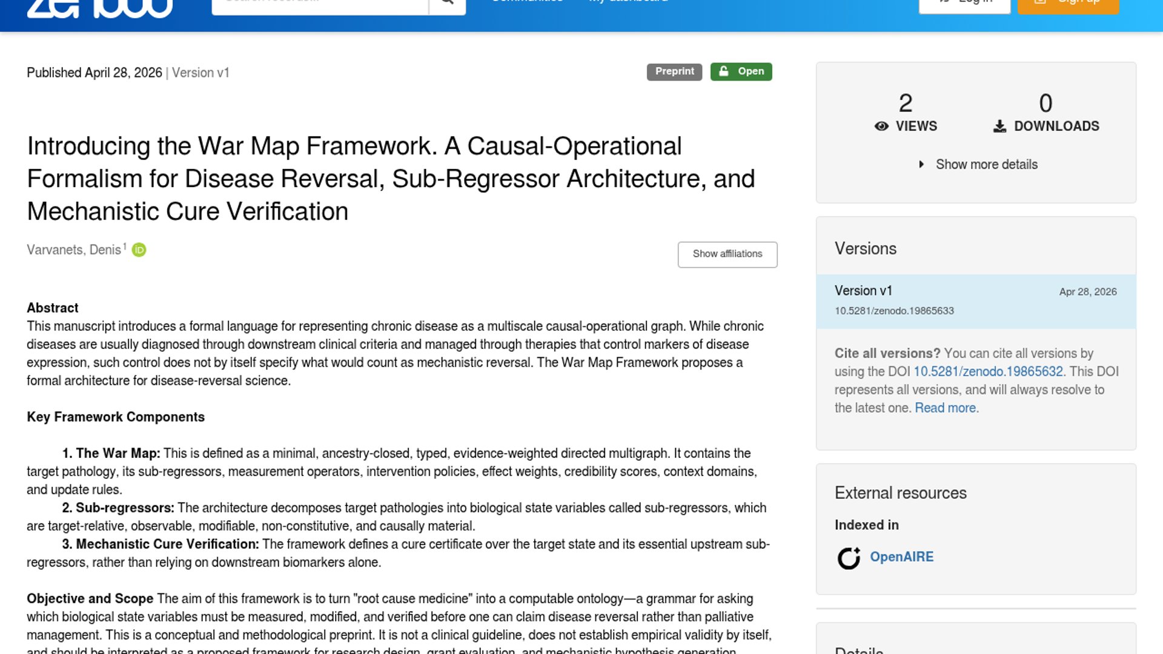Click the eye icon beside Views
Viewport: 1163px width, 654px height.
point(881,126)
